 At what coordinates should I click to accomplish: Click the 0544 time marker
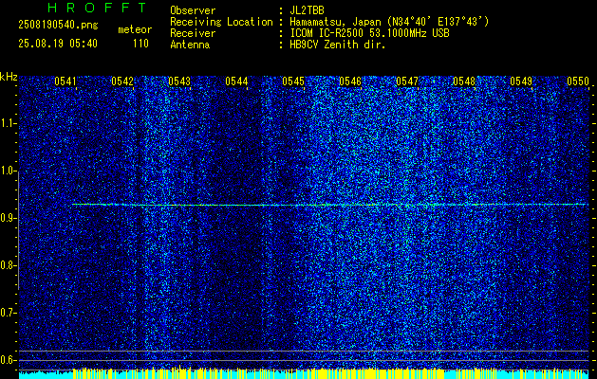click(x=236, y=81)
